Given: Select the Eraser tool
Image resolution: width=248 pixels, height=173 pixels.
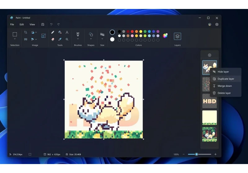Looking at the screenshot, I should point(53,39).
